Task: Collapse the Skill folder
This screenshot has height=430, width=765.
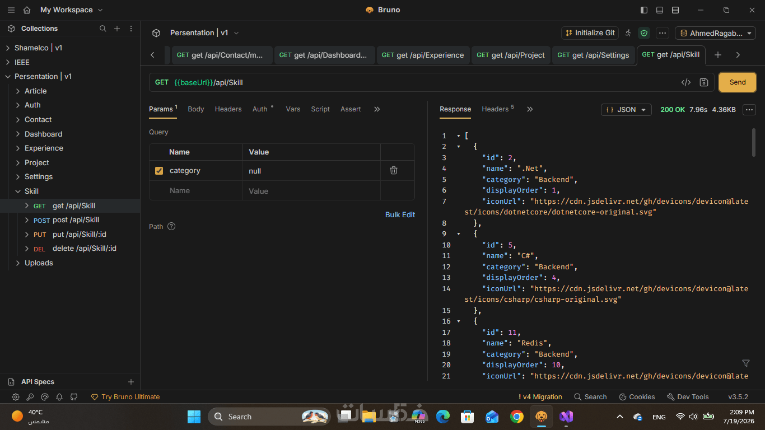Action: 18,191
